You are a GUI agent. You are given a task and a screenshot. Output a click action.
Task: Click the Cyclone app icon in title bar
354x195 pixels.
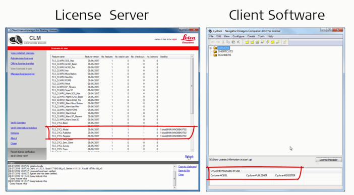210,31
